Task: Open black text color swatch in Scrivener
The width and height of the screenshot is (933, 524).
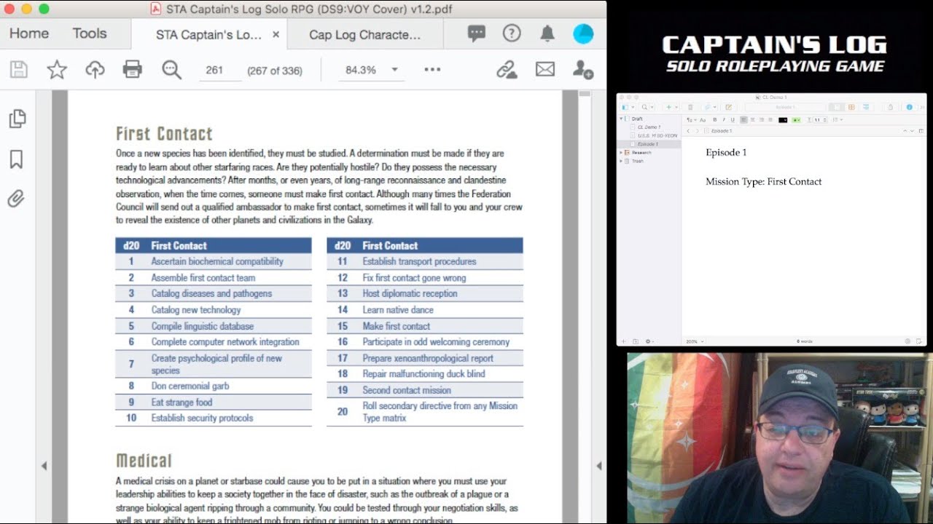Action: pos(783,120)
